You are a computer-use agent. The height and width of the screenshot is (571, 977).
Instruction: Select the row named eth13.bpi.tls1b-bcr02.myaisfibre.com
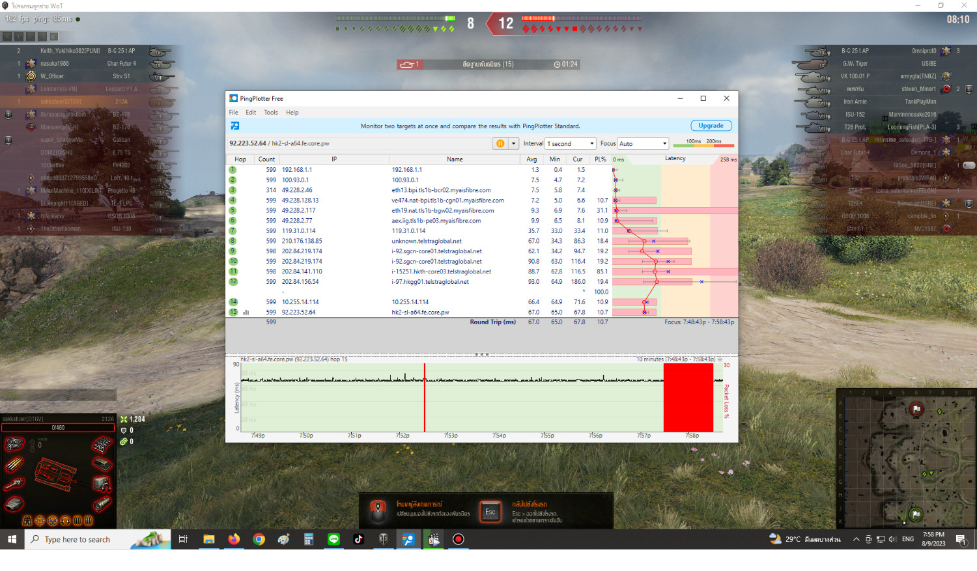(x=482, y=190)
